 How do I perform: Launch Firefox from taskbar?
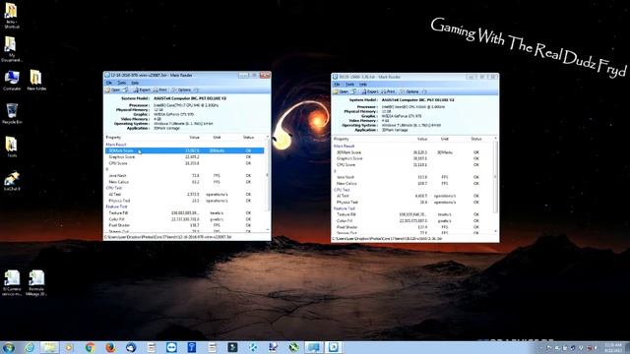click(110, 347)
